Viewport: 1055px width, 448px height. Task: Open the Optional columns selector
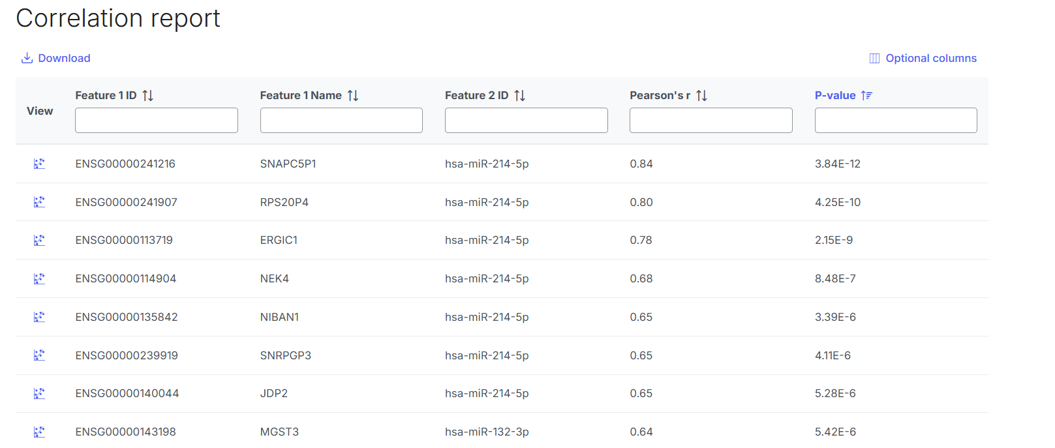click(923, 58)
